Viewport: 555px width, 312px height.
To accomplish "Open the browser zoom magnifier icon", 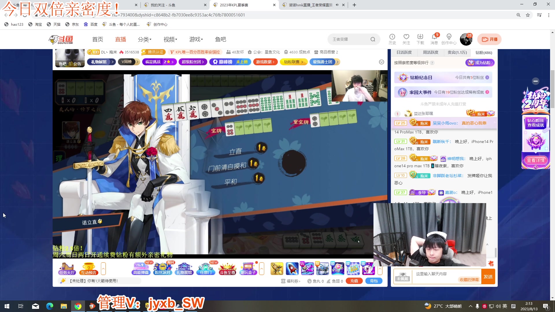I will [519, 15].
